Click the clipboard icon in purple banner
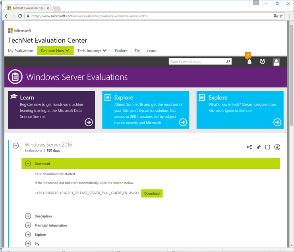 point(15,77)
